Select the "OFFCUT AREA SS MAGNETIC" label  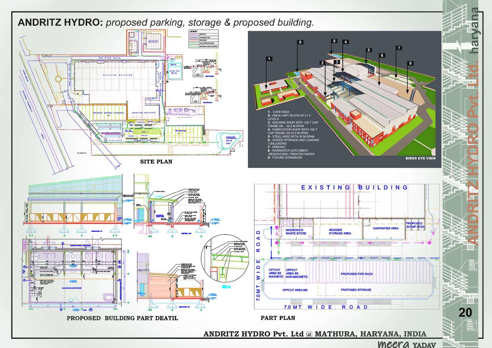(276, 273)
